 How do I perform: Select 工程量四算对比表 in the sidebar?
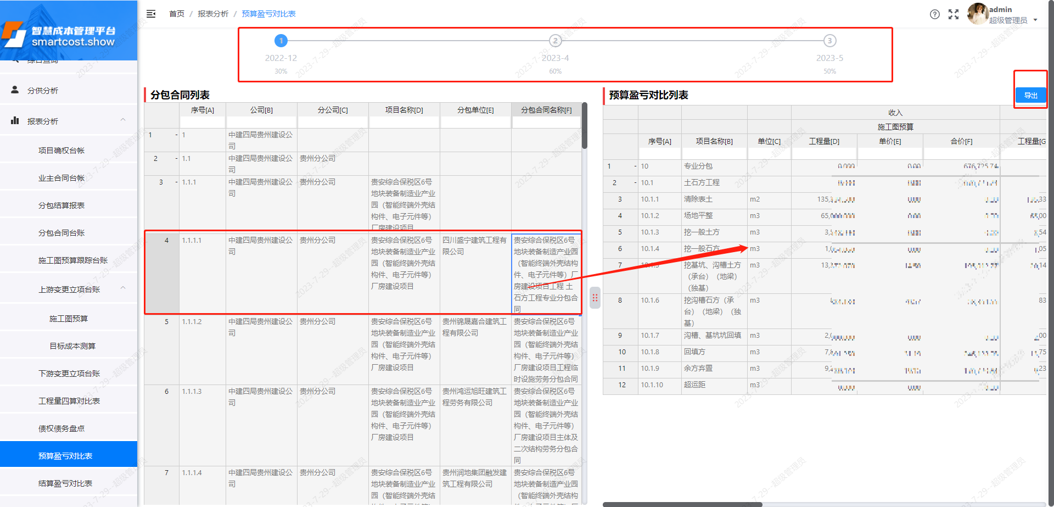(x=69, y=400)
